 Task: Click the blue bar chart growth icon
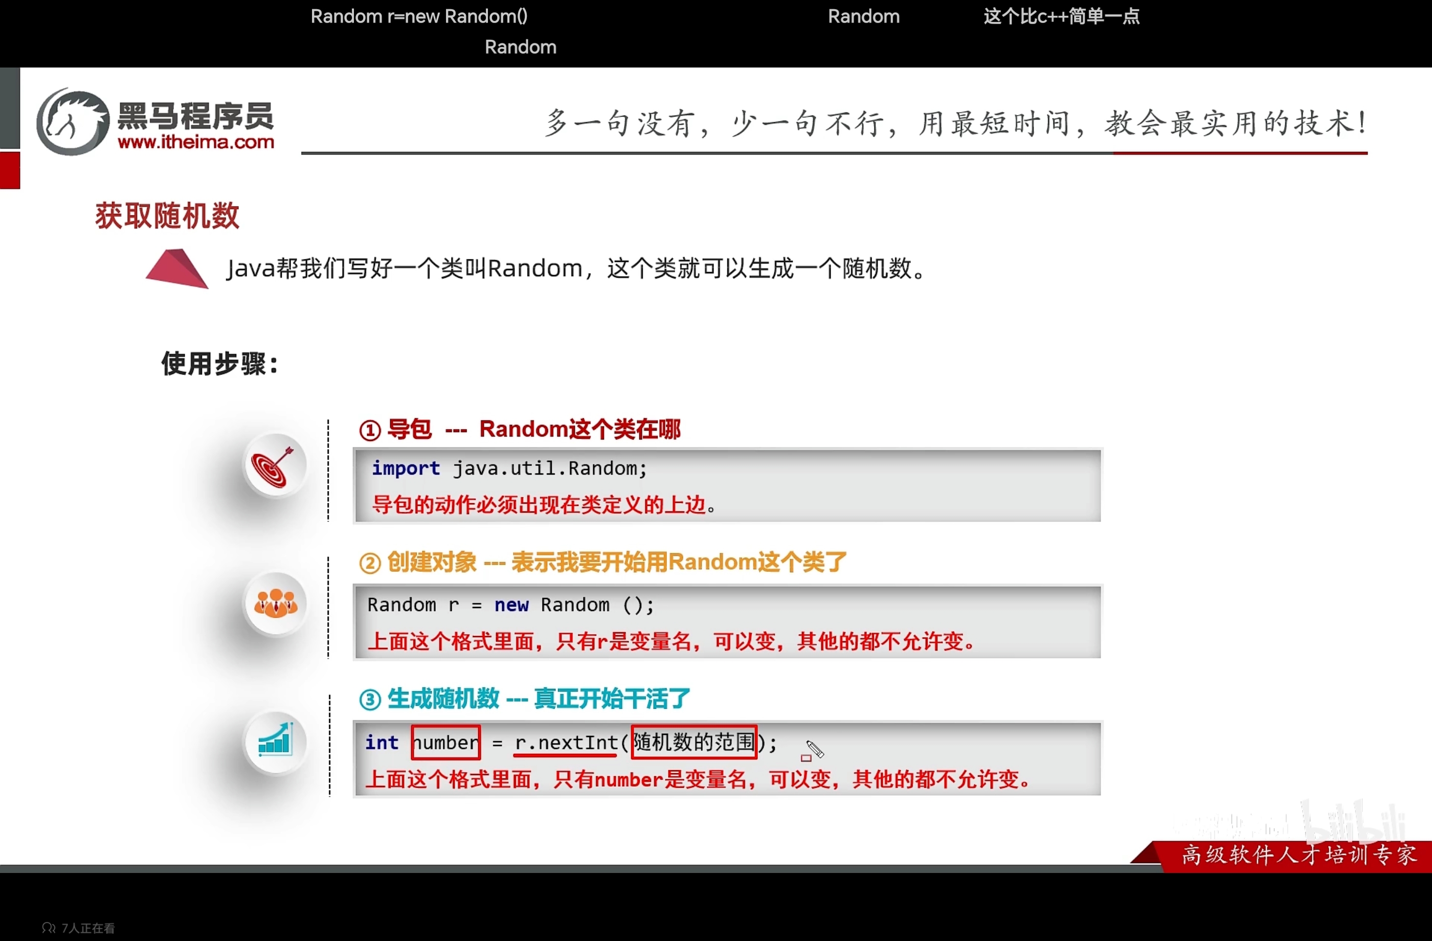[x=276, y=741]
